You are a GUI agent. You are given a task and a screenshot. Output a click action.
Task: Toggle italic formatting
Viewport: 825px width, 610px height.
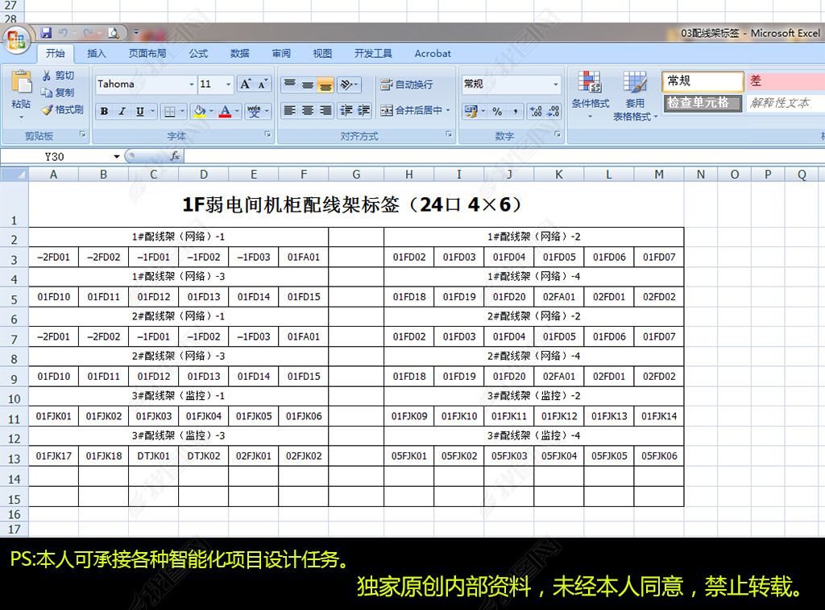[x=122, y=111]
